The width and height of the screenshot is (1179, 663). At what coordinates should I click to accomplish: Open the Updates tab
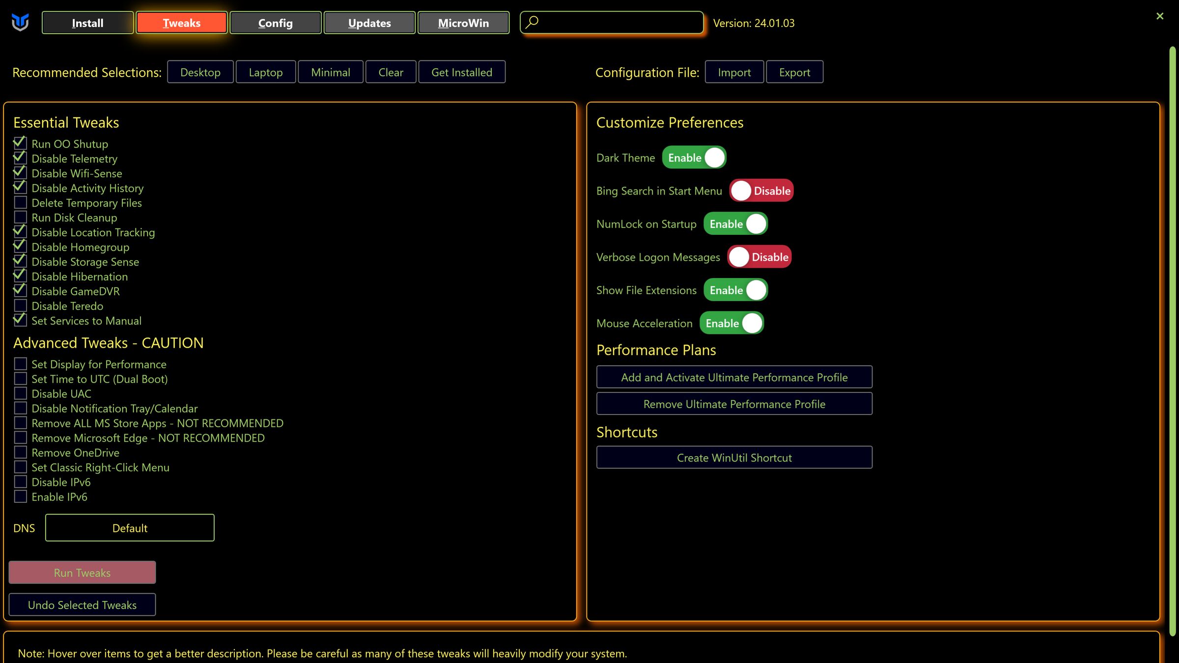pyautogui.click(x=369, y=23)
